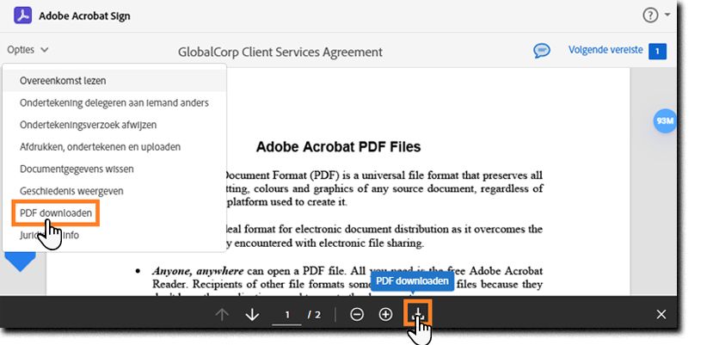The height and width of the screenshot is (345, 713).
Task: Click the Adobe Acrobat PDF Files heading
Action: point(338,147)
